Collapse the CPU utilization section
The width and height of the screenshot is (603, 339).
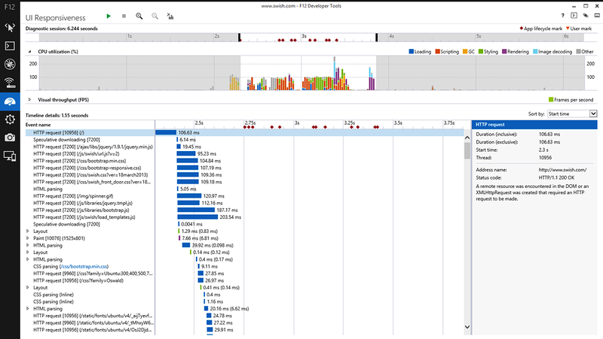29,51
